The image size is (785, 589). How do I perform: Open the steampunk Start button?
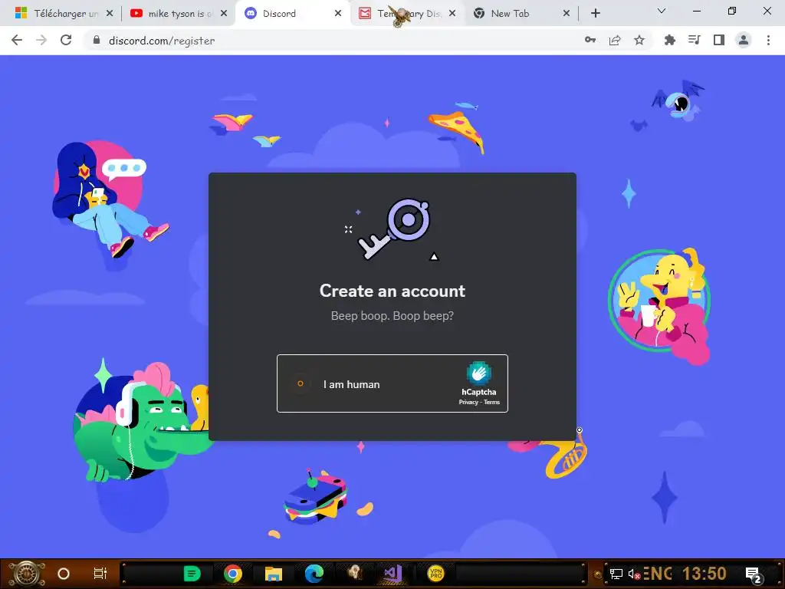(27, 574)
